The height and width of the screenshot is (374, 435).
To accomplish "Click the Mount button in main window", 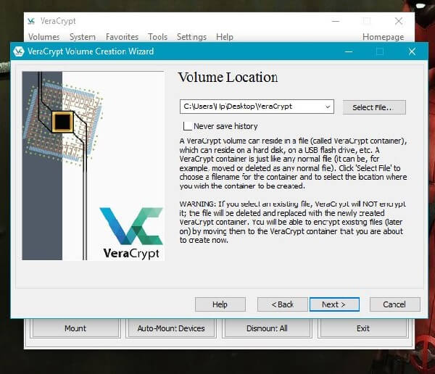I will 75,328.
